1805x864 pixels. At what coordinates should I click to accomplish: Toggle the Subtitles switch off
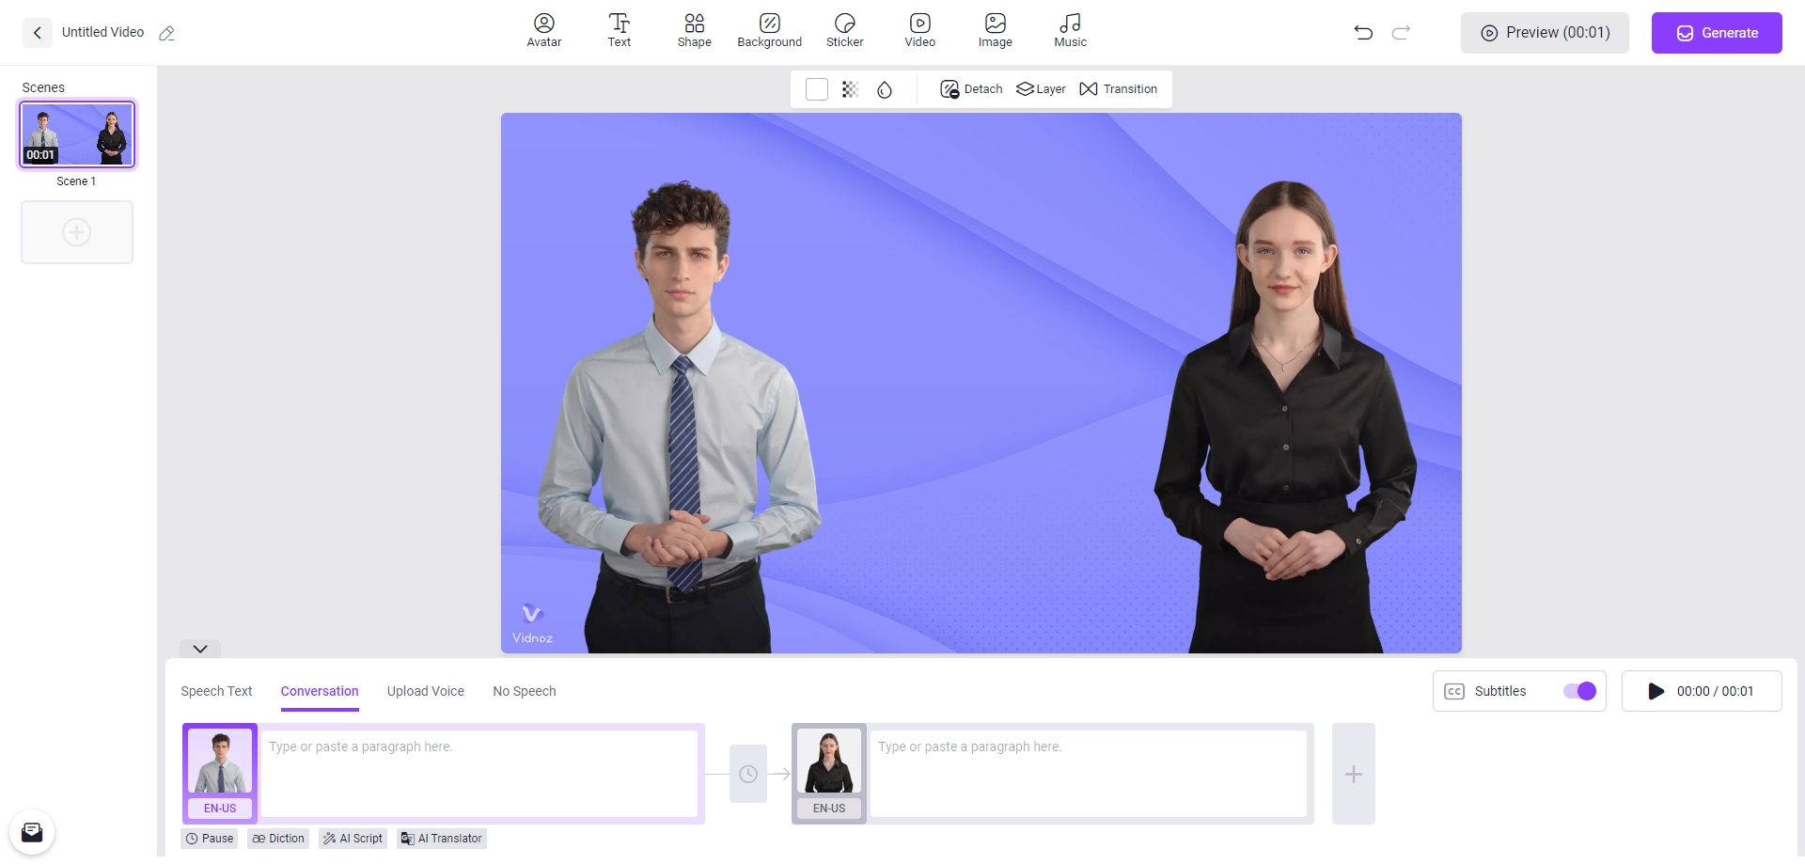click(1579, 691)
